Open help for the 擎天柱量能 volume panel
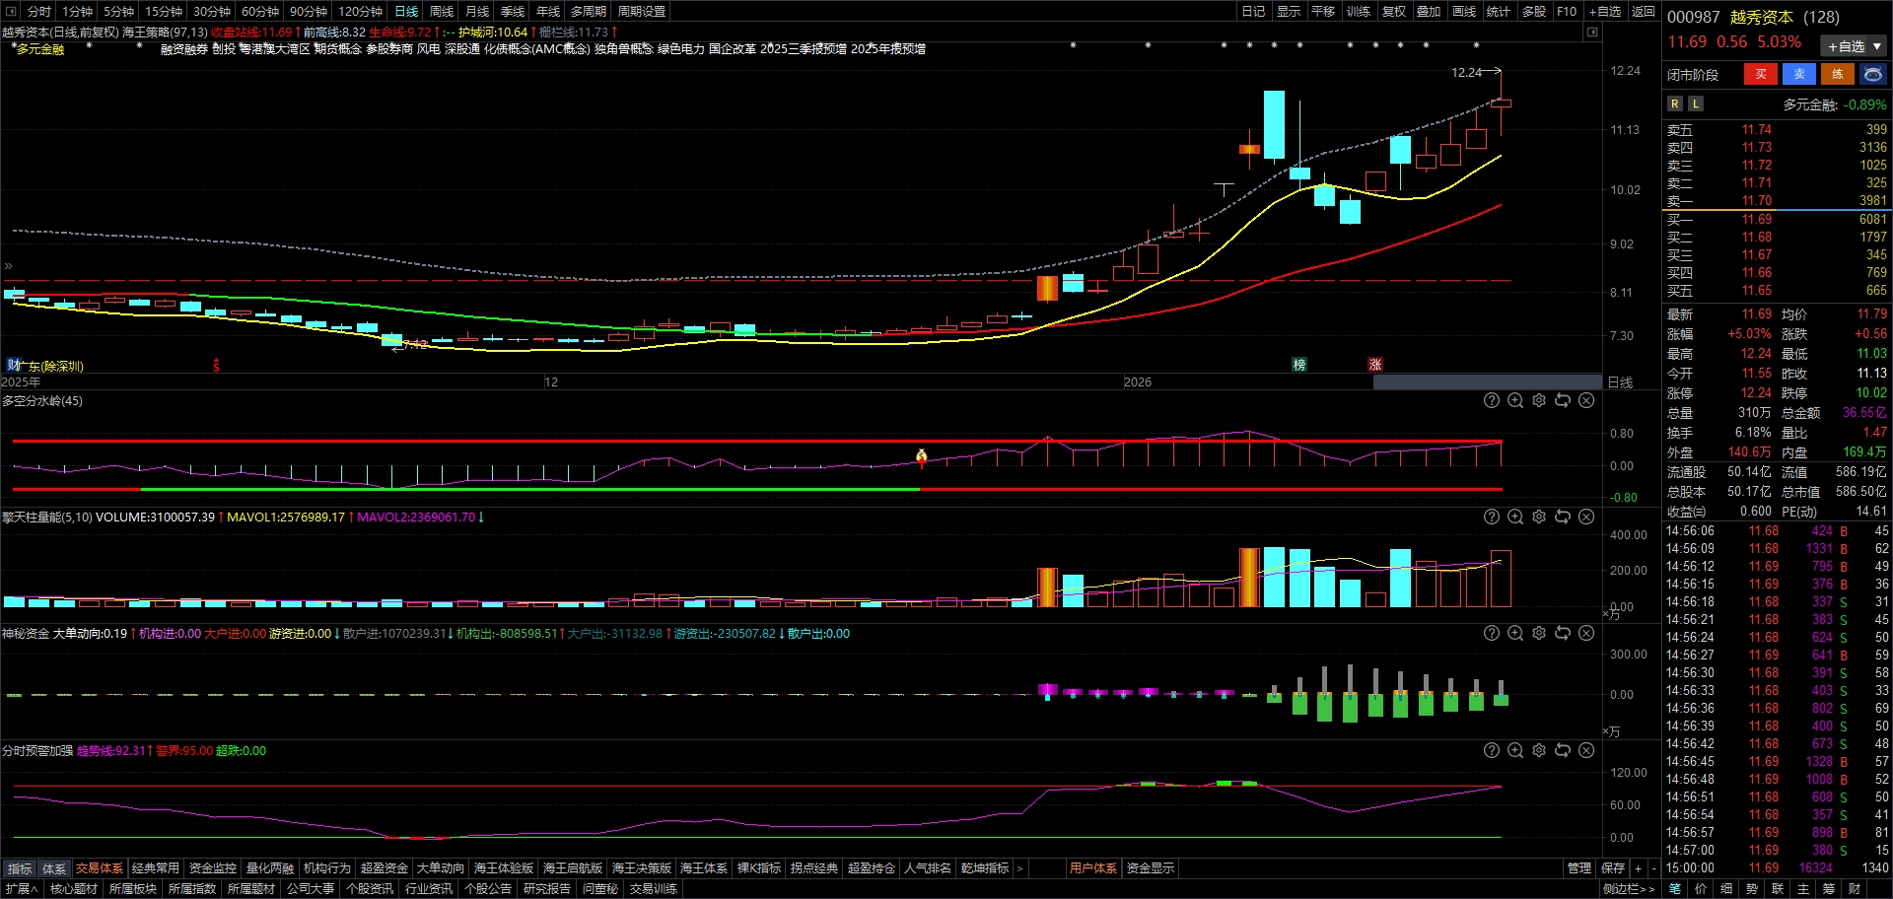This screenshot has width=1893, height=899. (1492, 517)
